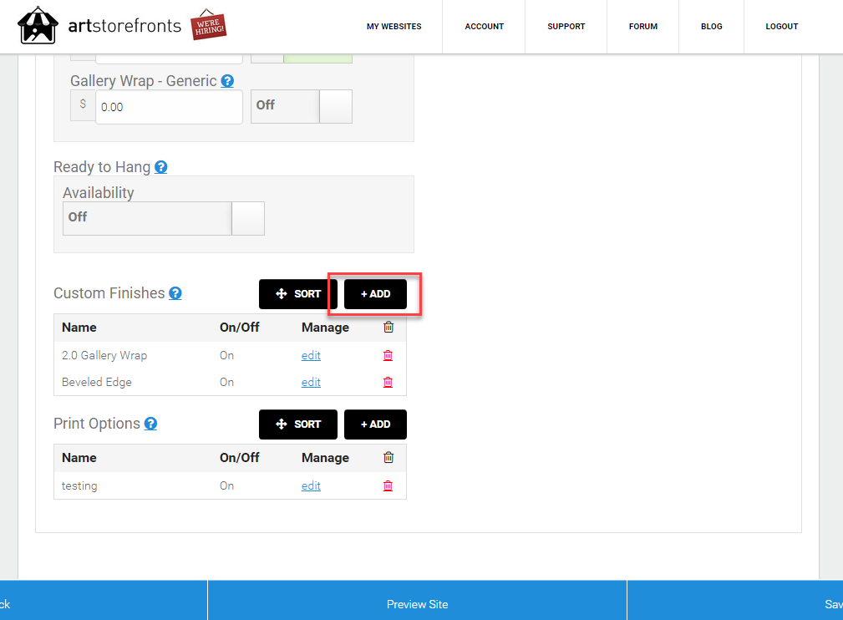The height and width of the screenshot is (620, 843).
Task: Delete the 2.0 Gallery Wrap finish
Action: pos(388,355)
